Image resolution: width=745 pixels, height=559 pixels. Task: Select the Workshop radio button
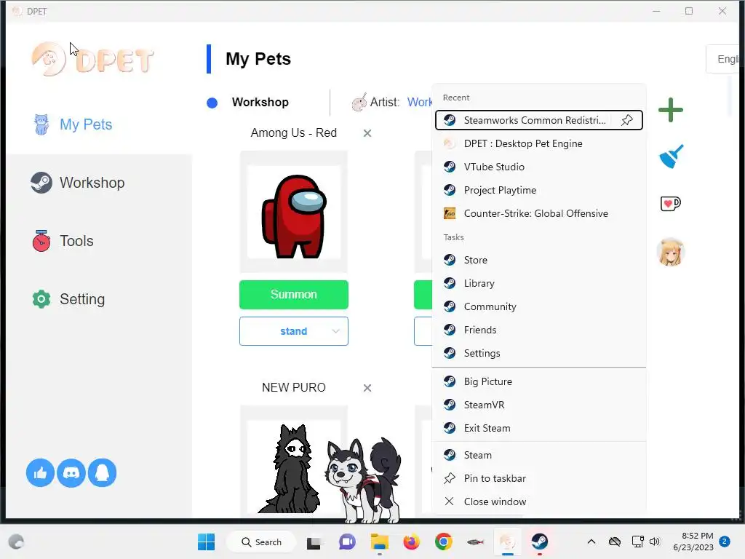pyautogui.click(x=212, y=103)
